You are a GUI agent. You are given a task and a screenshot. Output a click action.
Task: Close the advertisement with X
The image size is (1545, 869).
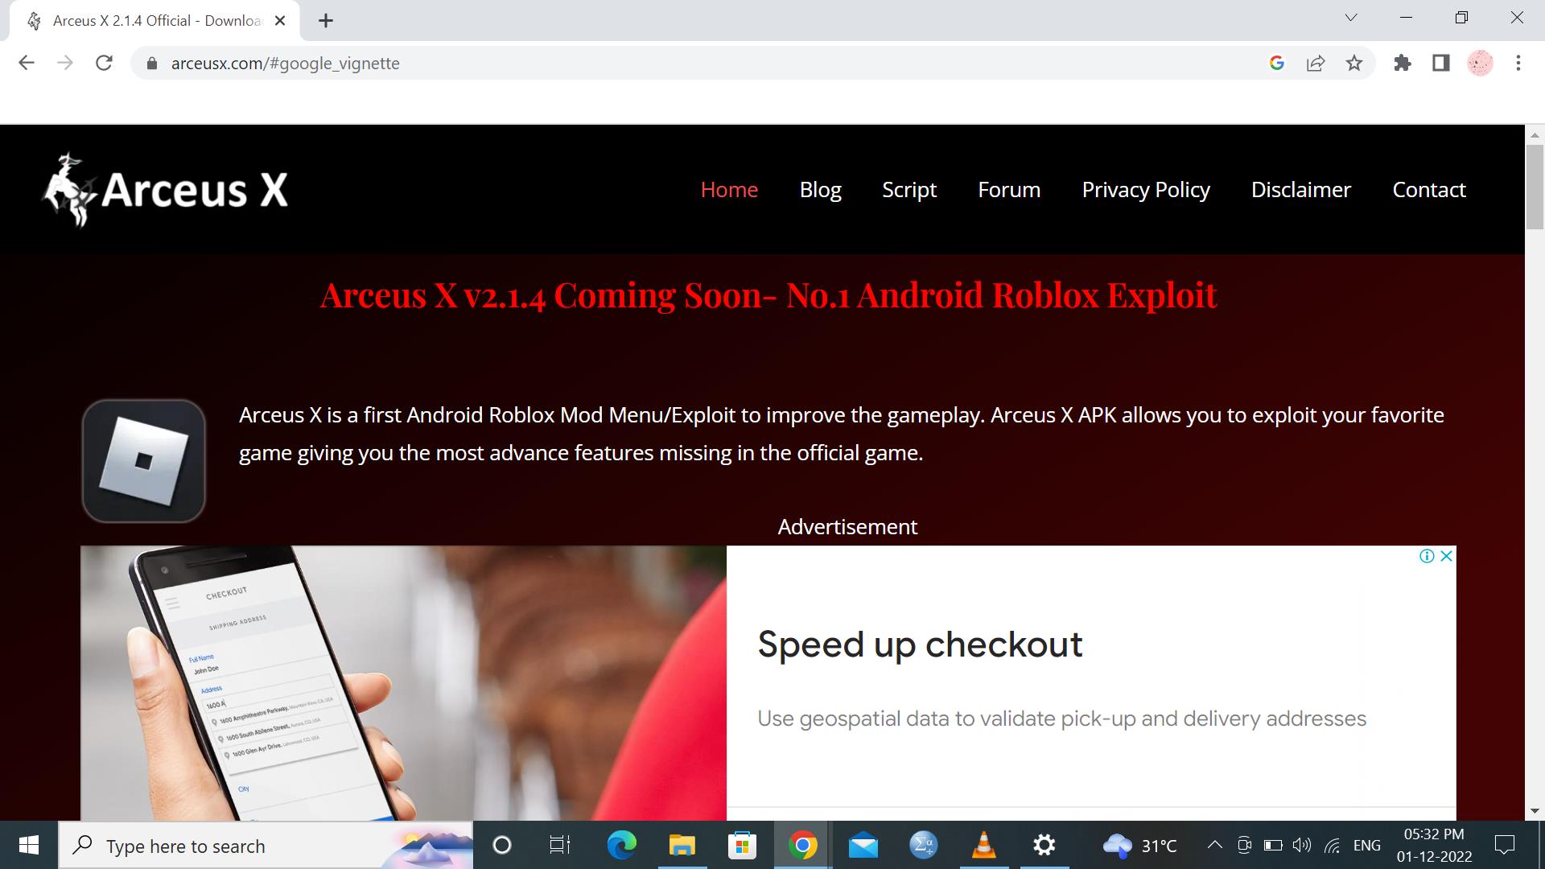pos(1446,556)
